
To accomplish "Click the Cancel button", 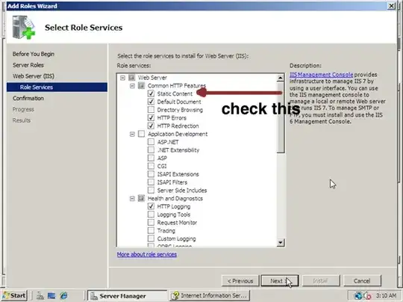I will tap(362, 280).
